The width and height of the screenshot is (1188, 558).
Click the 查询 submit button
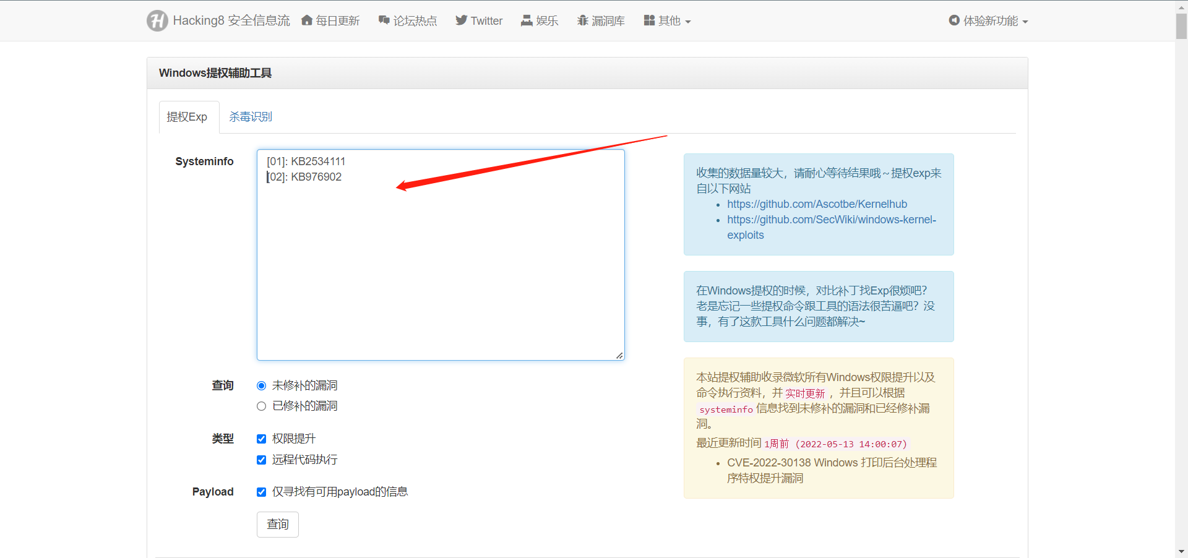point(278,525)
